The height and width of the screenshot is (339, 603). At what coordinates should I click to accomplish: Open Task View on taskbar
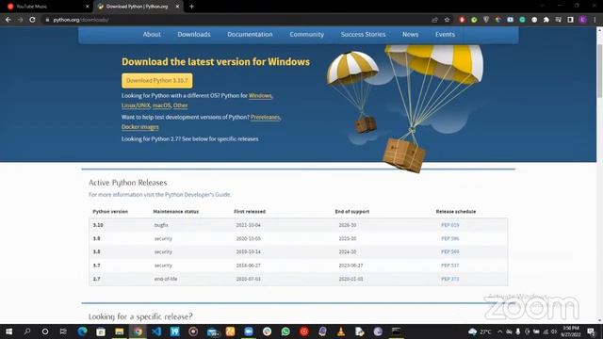pos(63,331)
